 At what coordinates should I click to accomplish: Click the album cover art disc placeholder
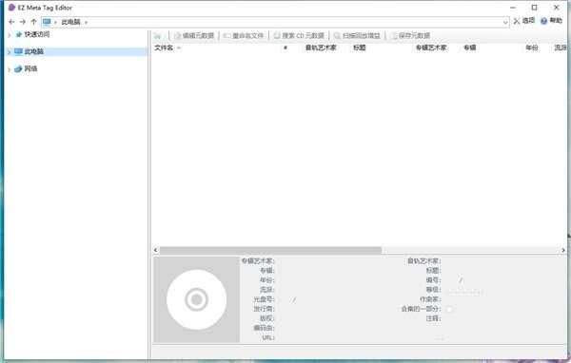197,299
